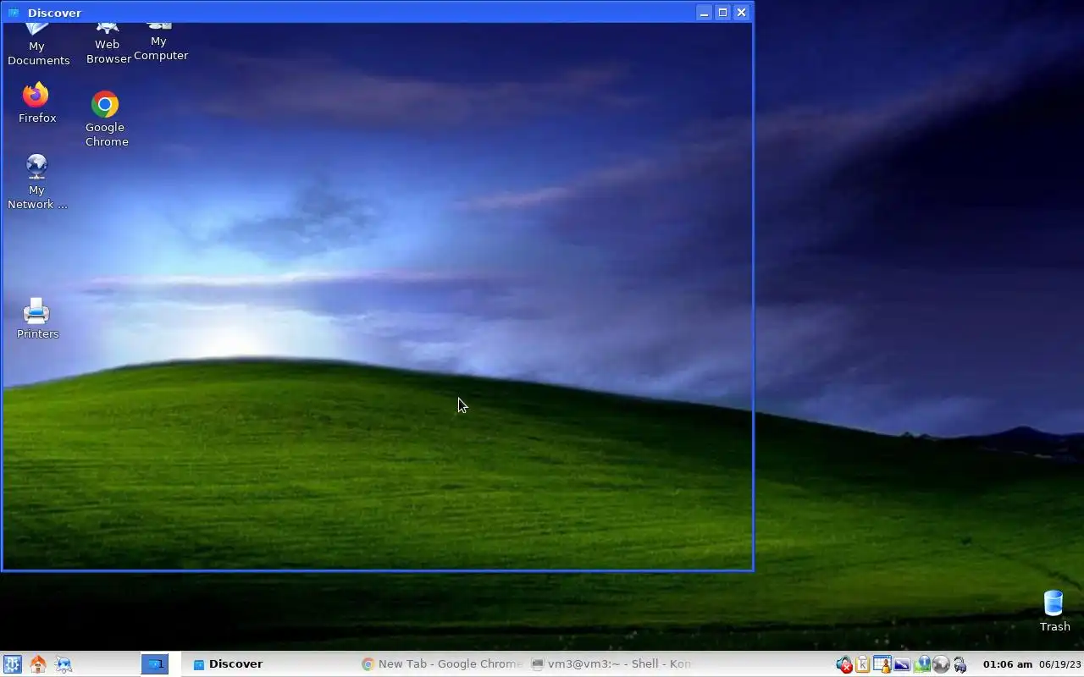The image size is (1084, 677).
Task: Click the 06/19/23 date
Action: click(1059, 664)
